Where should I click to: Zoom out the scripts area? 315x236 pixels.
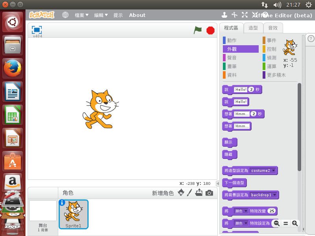click(x=277, y=223)
